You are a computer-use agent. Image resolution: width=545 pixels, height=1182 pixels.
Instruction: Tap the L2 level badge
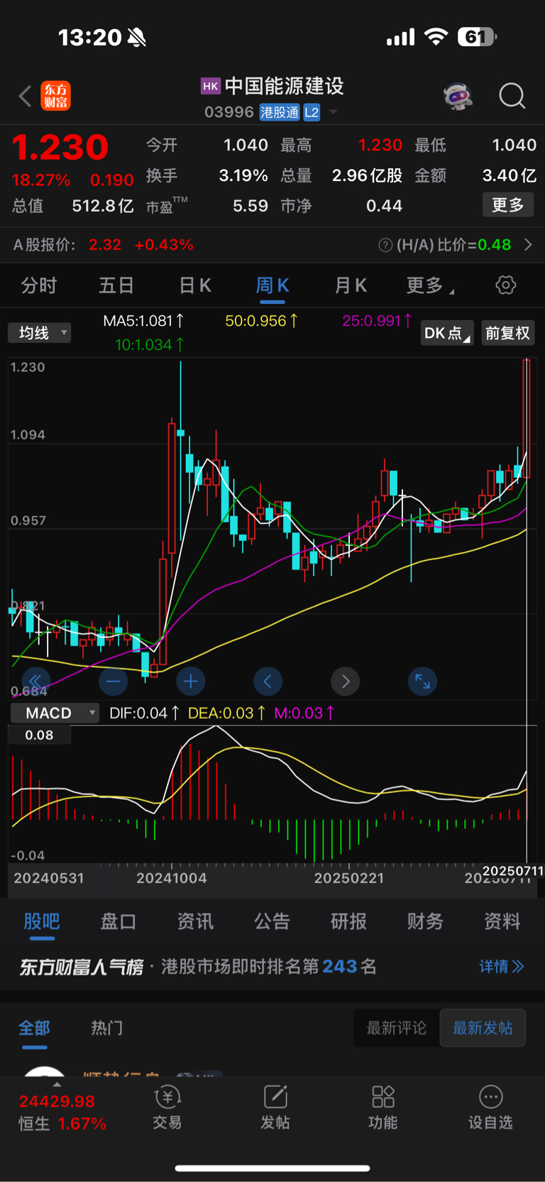312,112
